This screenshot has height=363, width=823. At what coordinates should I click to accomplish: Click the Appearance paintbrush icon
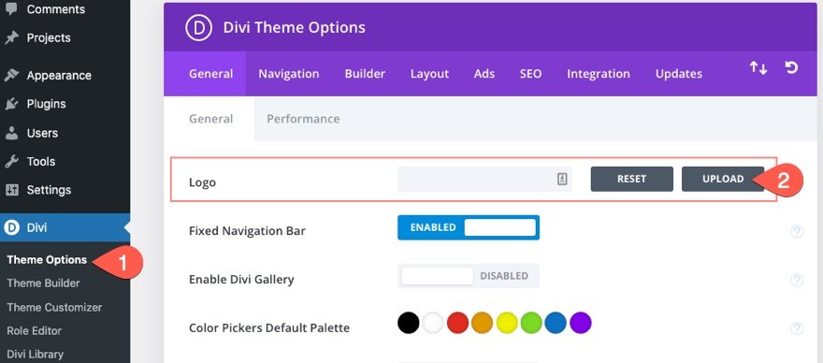click(11, 75)
